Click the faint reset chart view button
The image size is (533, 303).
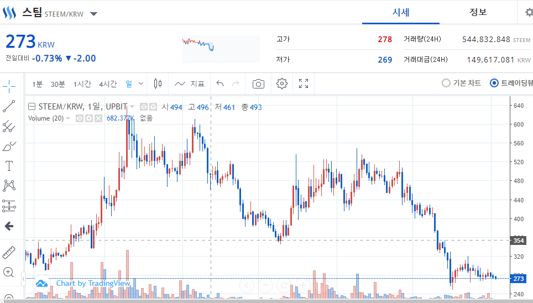pos(284,285)
